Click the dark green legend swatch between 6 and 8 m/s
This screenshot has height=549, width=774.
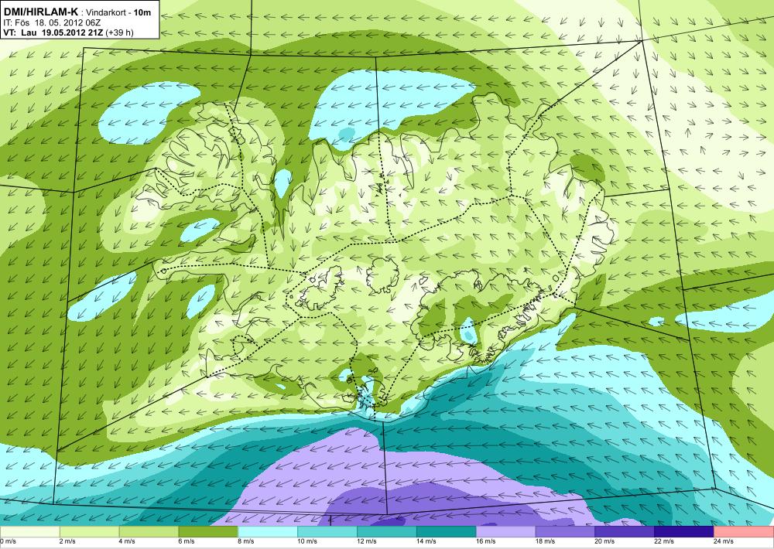click(x=208, y=532)
